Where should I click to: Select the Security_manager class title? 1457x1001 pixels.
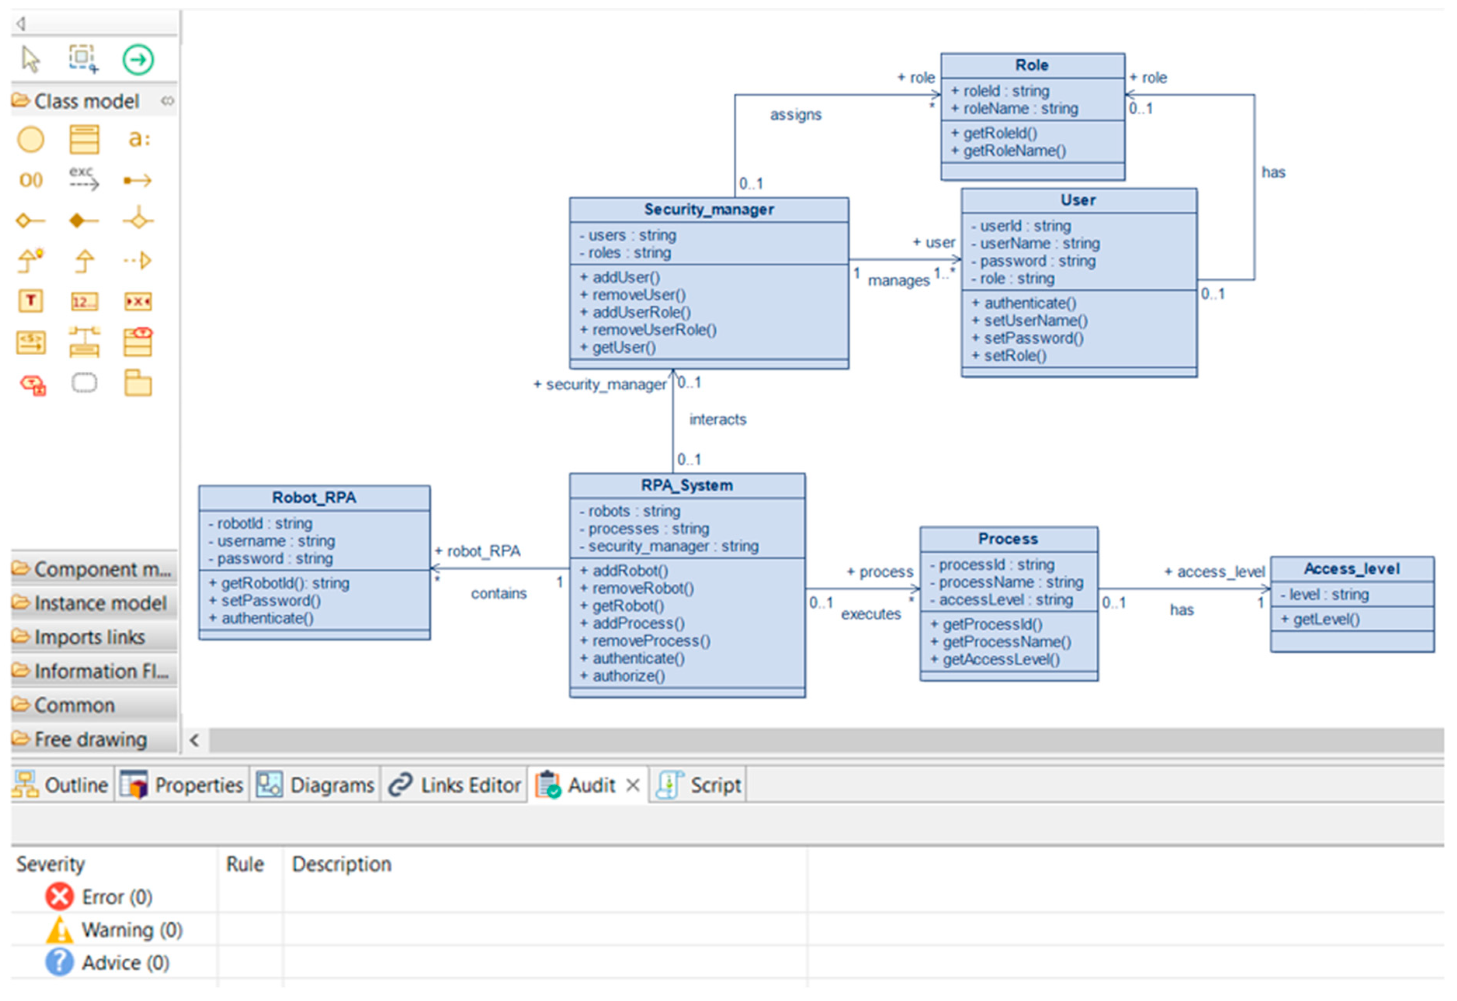click(x=709, y=209)
